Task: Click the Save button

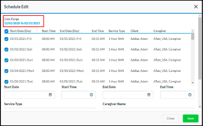Action: pyautogui.click(x=190, y=118)
